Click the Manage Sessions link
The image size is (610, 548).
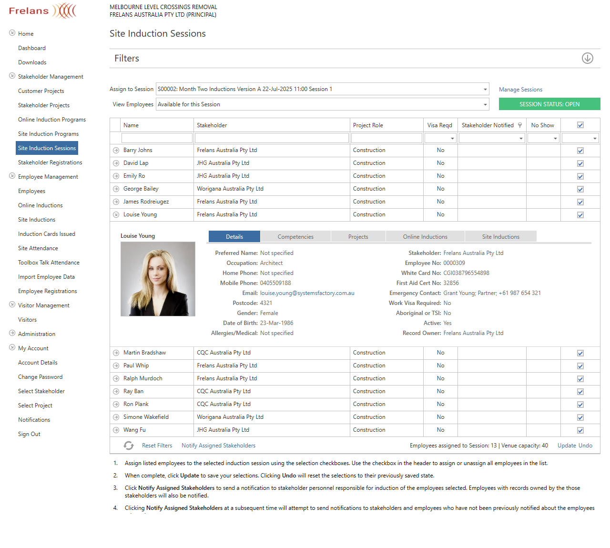pos(520,90)
